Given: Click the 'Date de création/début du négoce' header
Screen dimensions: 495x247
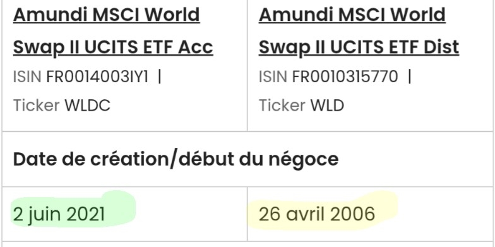Looking at the screenshot, I should (x=176, y=159).
